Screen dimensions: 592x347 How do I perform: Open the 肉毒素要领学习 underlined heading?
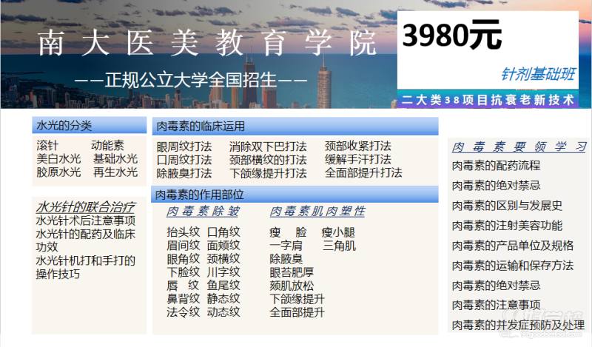(519, 146)
